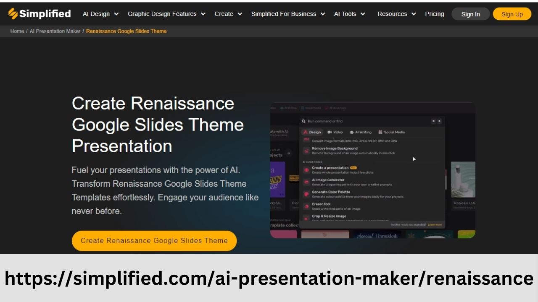This screenshot has width=538, height=302.
Task: Open the Eraser Tool icon
Action: click(x=306, y=205)
